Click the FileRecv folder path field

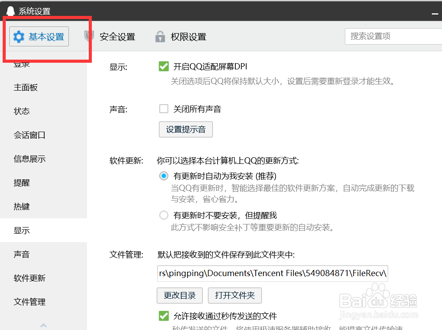click(x=272, y=273)
